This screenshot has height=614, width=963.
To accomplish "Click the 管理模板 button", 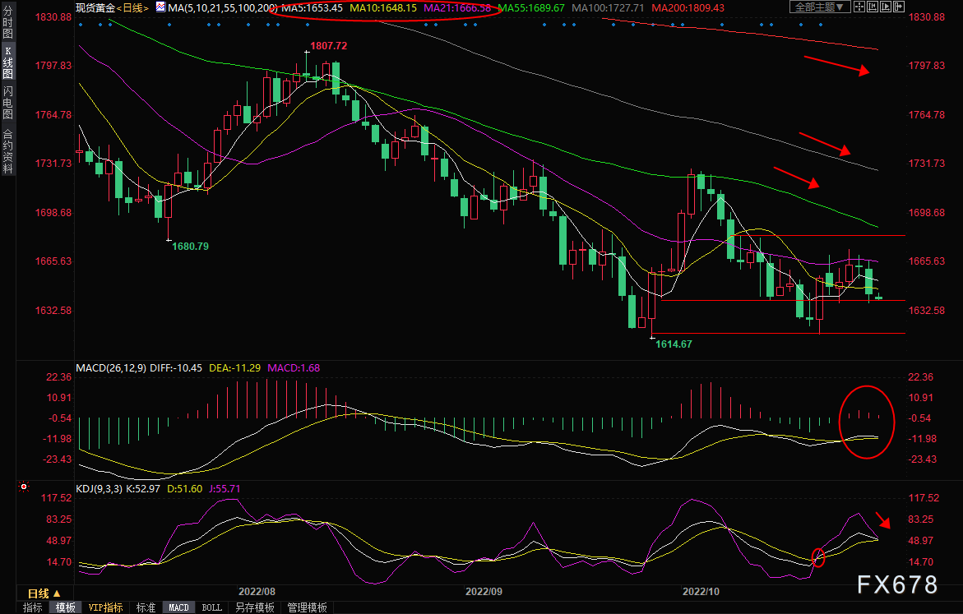I will click(x=306, y=607).
